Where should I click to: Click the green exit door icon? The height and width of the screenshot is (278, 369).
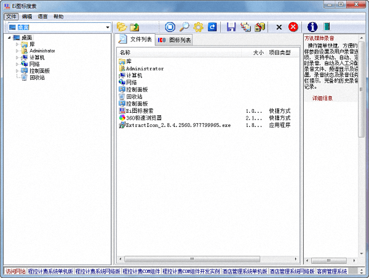tap(327, 27)
